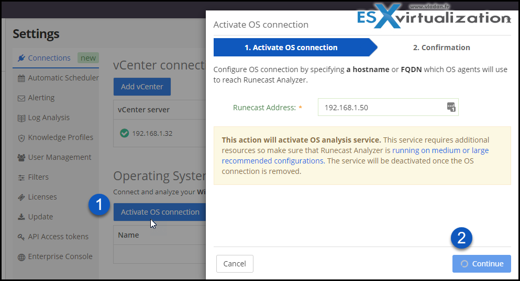Click the Name column header in OS table
The image size is (520, 281).
pos(128,235)
